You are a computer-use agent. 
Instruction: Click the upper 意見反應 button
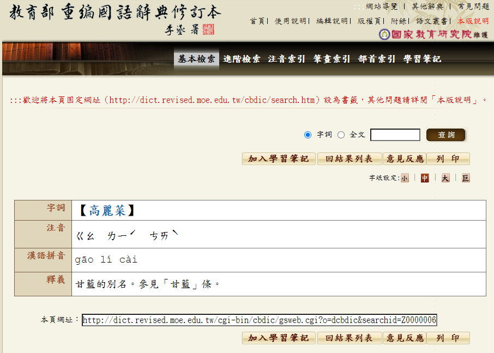pyautogui.click(x=405, y=159)
